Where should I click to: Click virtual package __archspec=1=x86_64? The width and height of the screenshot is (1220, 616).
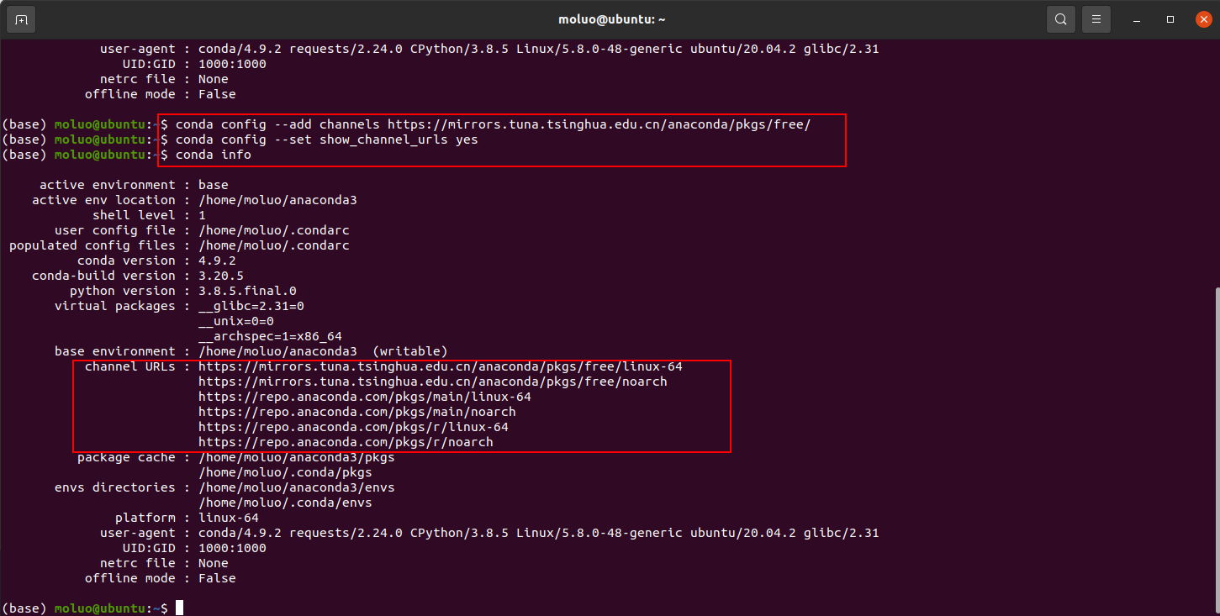(x=270, y=336)
